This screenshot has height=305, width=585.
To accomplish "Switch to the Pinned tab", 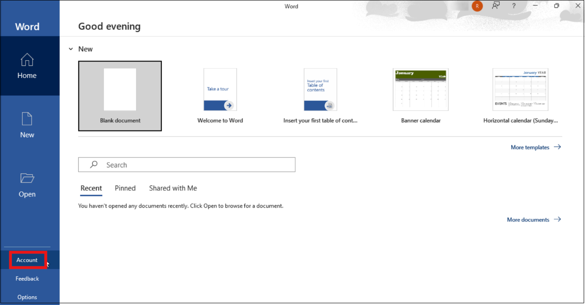I will (x=125, y=188).
